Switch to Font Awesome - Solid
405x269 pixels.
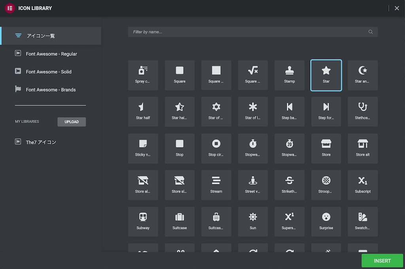coord(49,72)
